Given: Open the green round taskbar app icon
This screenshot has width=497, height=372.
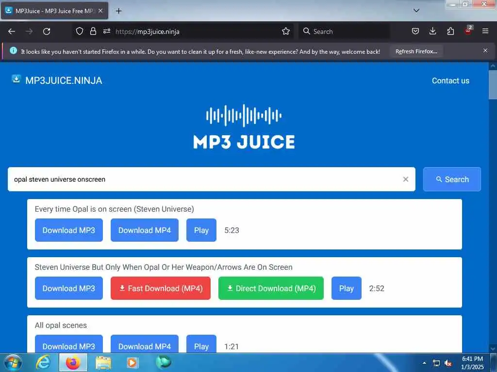Looking at the screenshot, I should (x=164, y=362).
